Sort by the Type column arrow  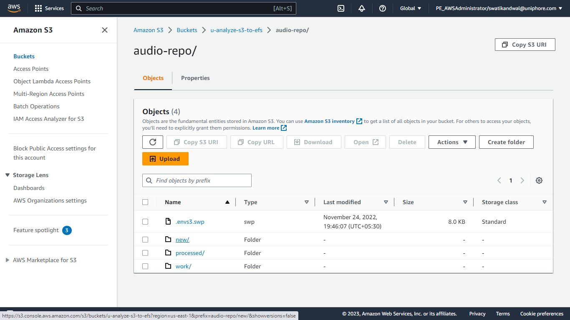pos(307,202)
